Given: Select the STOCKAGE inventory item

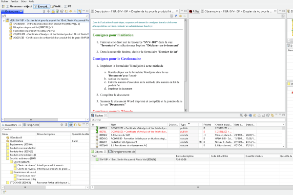Looking at the screenshot, I should (x=19, y=183).
